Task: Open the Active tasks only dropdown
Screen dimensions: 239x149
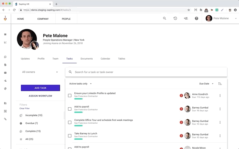Action: coord(80,84)
